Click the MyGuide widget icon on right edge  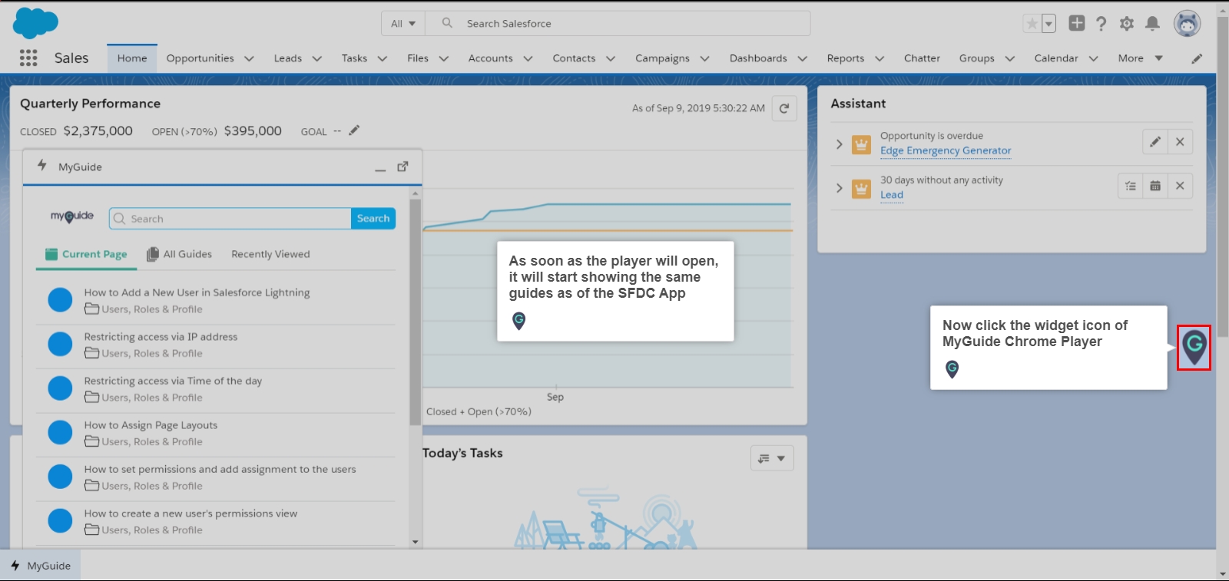[x=1194, y=347]
